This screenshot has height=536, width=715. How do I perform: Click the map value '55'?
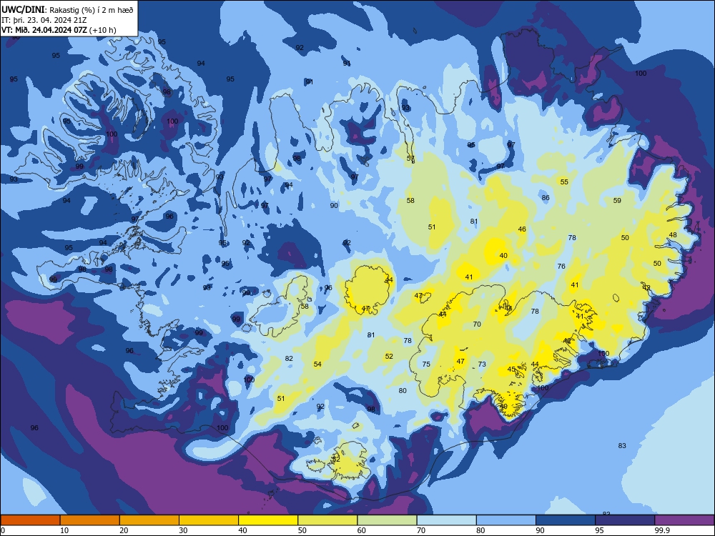click(x=564, y=182)
